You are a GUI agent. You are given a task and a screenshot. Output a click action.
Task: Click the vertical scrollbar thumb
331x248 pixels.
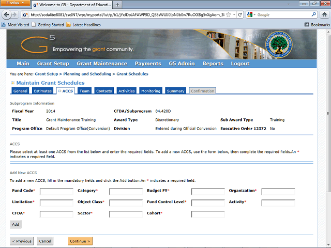[x=328, y=113]
